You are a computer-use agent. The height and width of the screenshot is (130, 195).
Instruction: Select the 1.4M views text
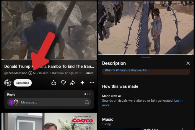pyautogui.click(x=56, y=73)
